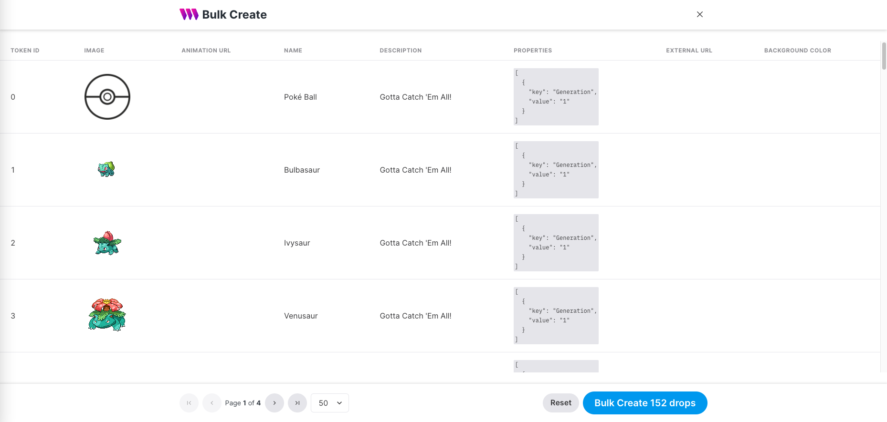The height and width of the screenshot is (422, 887).
Task: Click the vertical scrollbar thumb
Action: click(x=884, y=56)
